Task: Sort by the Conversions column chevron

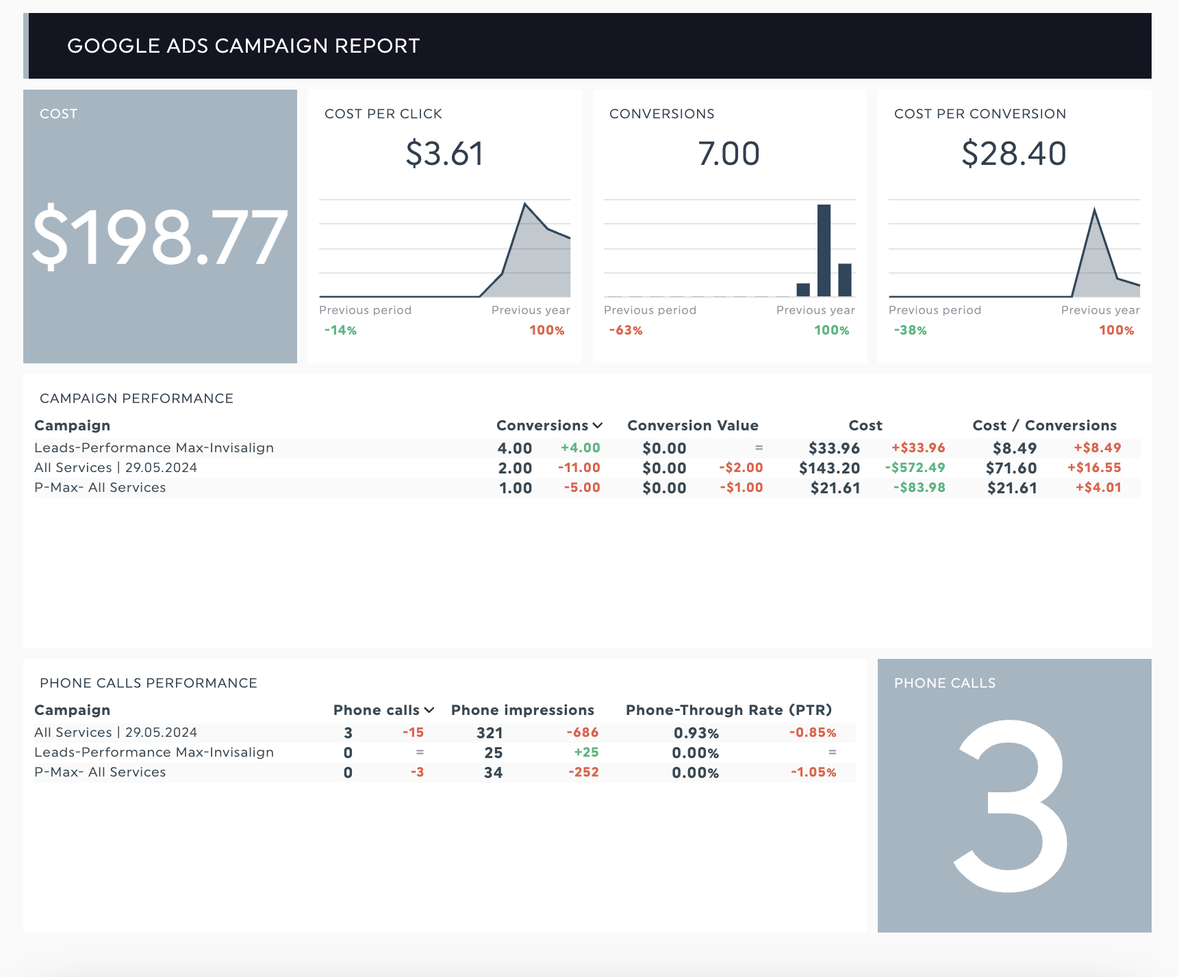Action: (x=598, y=426)
